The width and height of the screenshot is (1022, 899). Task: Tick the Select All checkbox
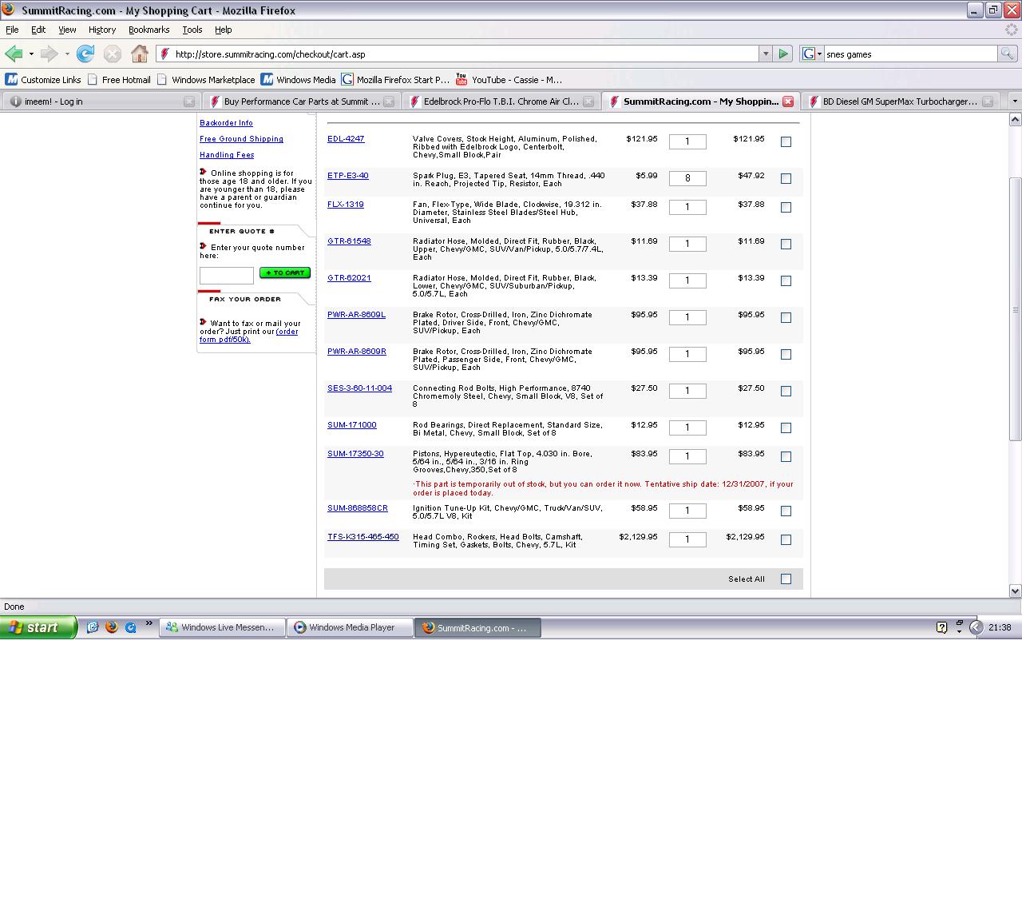point(786,579)
